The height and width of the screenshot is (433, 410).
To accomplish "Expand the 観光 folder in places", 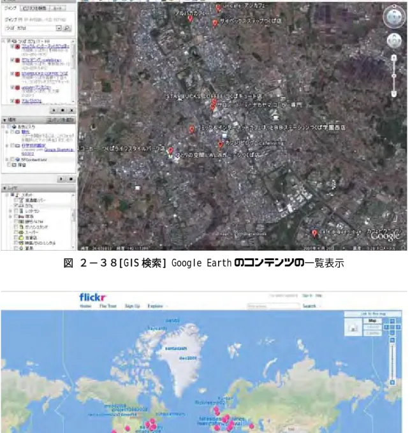I will 7,132.
